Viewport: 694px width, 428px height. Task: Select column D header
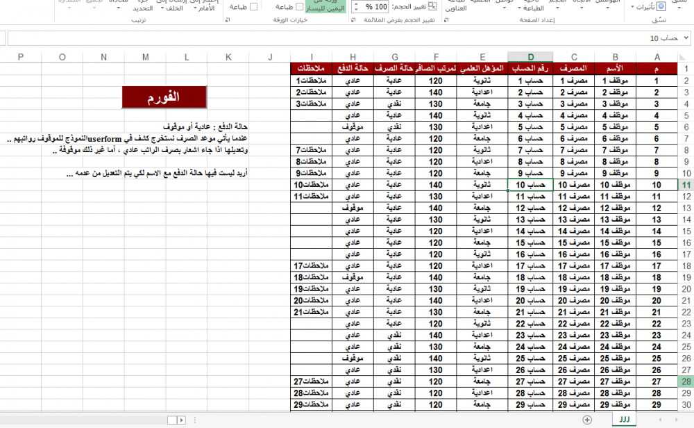click(x=531, y=57)
